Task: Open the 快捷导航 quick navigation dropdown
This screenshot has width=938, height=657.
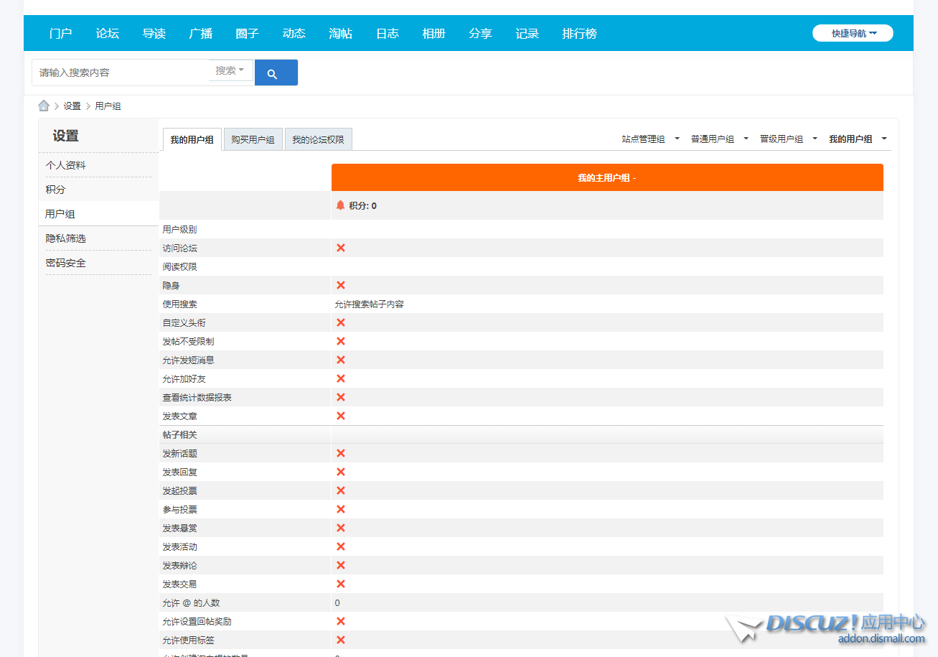Action: pos(853,33)
